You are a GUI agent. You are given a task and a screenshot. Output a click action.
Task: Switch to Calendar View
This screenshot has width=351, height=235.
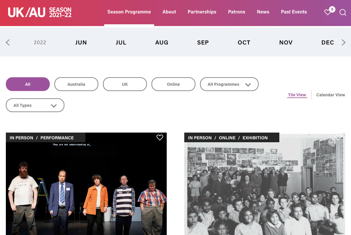[331, 95]
